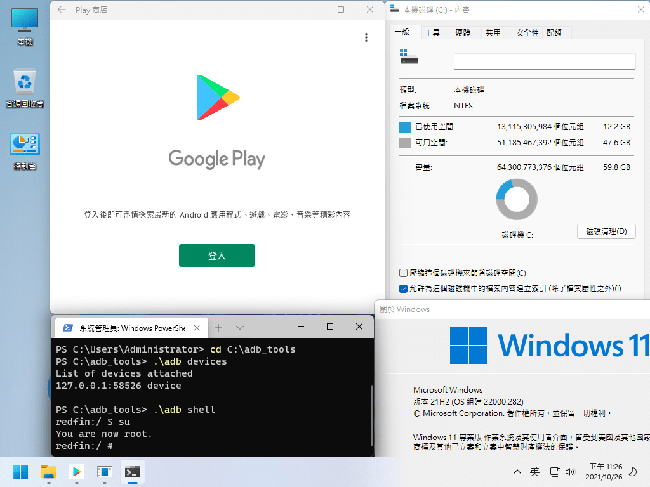This screenshot has width=650, height=487.
Task: Click the 'You are now root.' line
Action: point(103,434)
